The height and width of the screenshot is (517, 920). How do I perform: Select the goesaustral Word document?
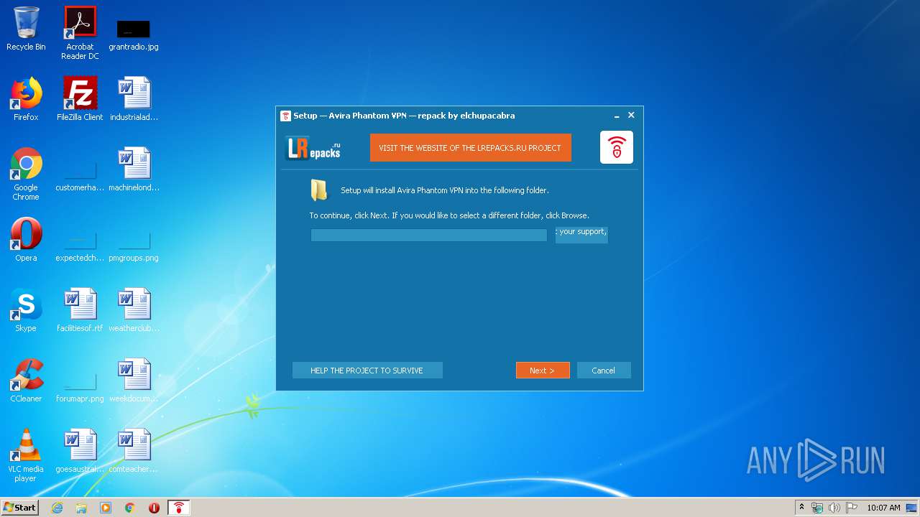click(x=80, y=451)
